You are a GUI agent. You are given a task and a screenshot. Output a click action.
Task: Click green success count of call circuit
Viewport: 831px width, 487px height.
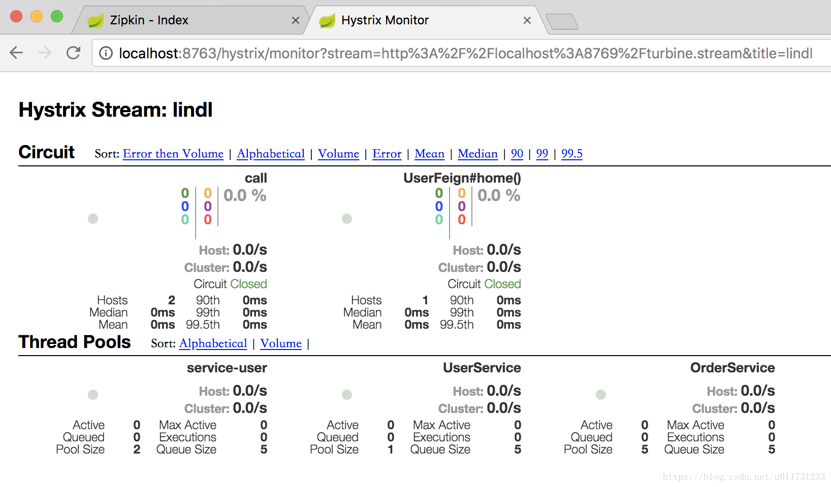185,193
